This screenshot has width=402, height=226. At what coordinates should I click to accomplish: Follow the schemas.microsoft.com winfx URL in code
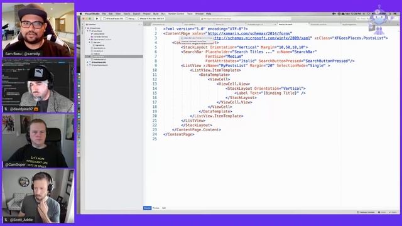tap(261, 38)
